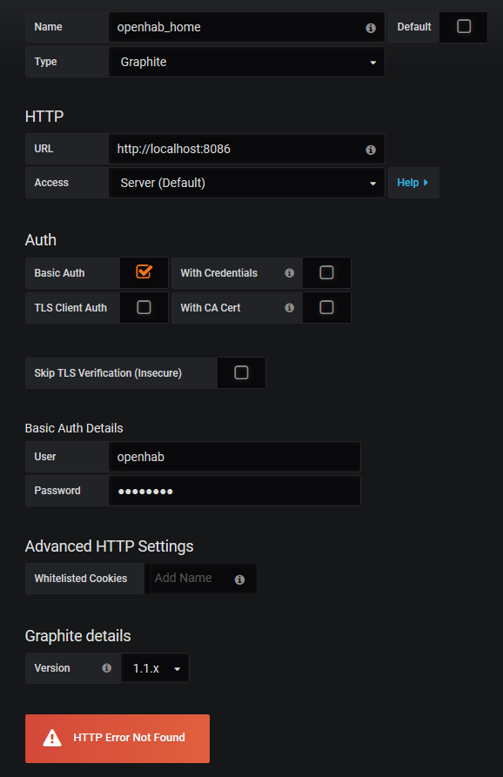Click the With CA Cert label
The height and width of the screenshot is (777, 503).
(x=211, y=308)
